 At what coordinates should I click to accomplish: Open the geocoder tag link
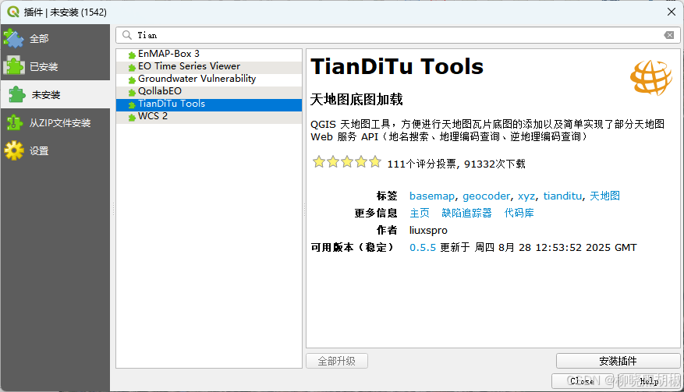click(x=486, y=196)
